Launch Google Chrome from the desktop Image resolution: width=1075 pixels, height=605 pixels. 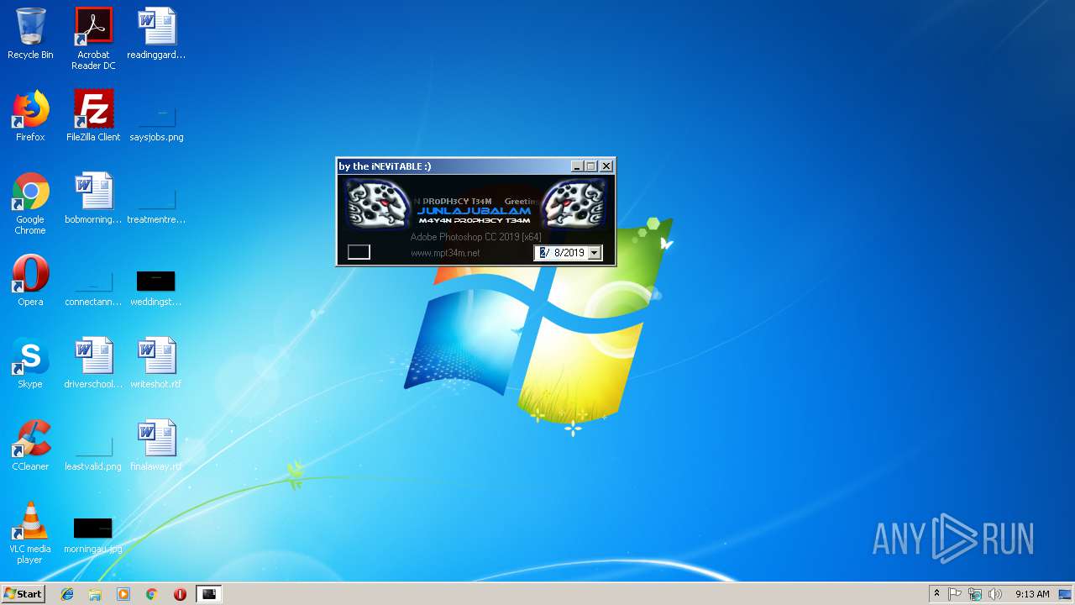[30, 204]
